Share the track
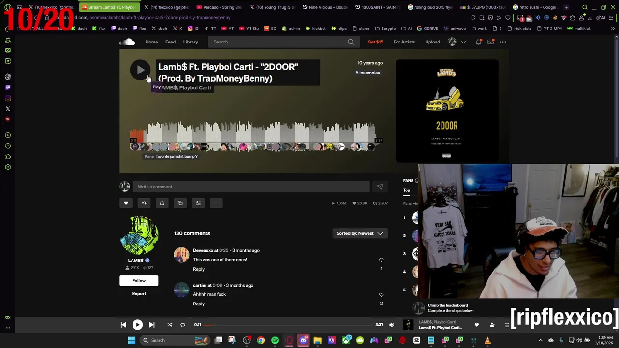 pos(162,203)
